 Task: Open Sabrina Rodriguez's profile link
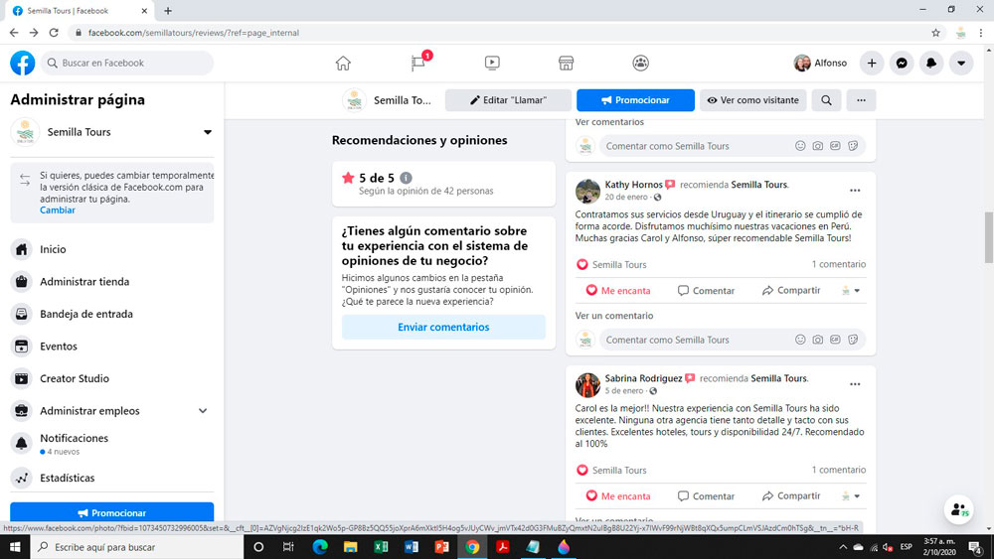[643, 378]
